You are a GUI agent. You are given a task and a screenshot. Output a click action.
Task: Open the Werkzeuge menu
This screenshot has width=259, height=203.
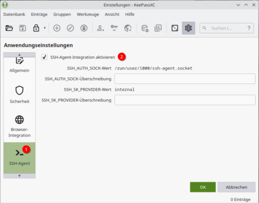click(x=88, y=14)
